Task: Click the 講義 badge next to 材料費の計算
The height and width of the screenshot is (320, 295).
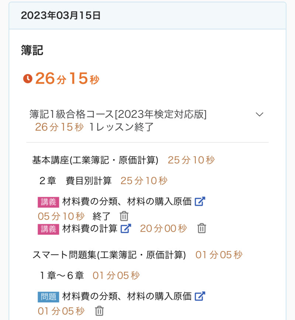Action: coord(48,229)
